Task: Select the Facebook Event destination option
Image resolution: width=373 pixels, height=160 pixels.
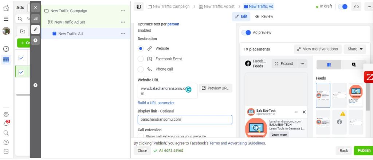Action: point(141,59)
